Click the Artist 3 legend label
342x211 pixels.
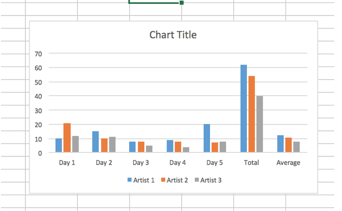tap(211, 180)
